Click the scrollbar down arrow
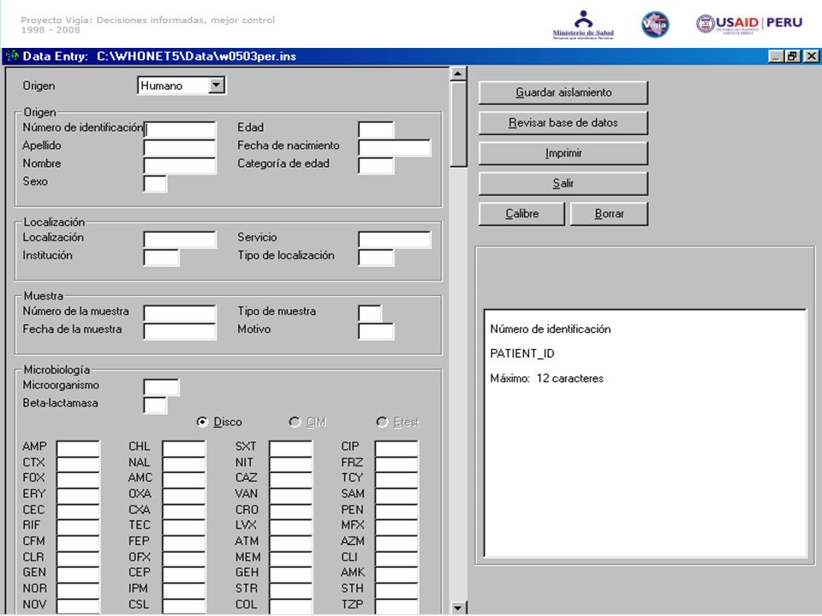The width and height of the screenshot is (822, 616). [458, 607]
